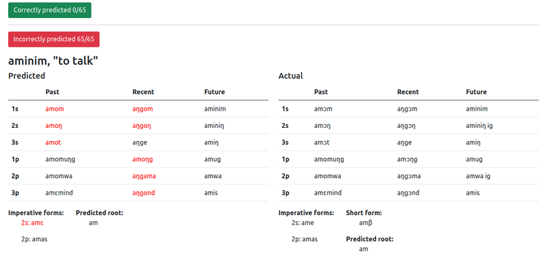Click the Predicted table Past column header
The width and height of the screenshot is (552, 275).
(x=52, y=92)
